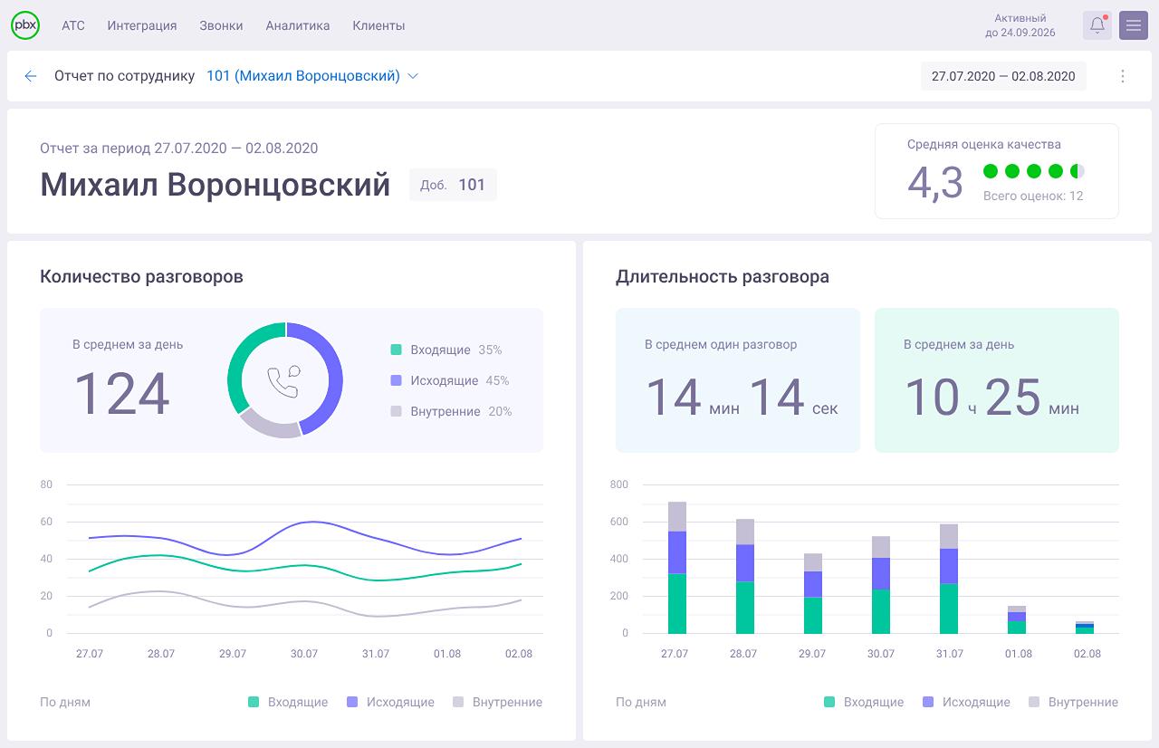Open the kebab menu beside the date range

[1123, 76]
